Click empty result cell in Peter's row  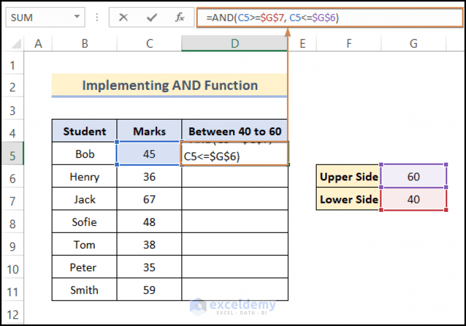coord(235,267)
